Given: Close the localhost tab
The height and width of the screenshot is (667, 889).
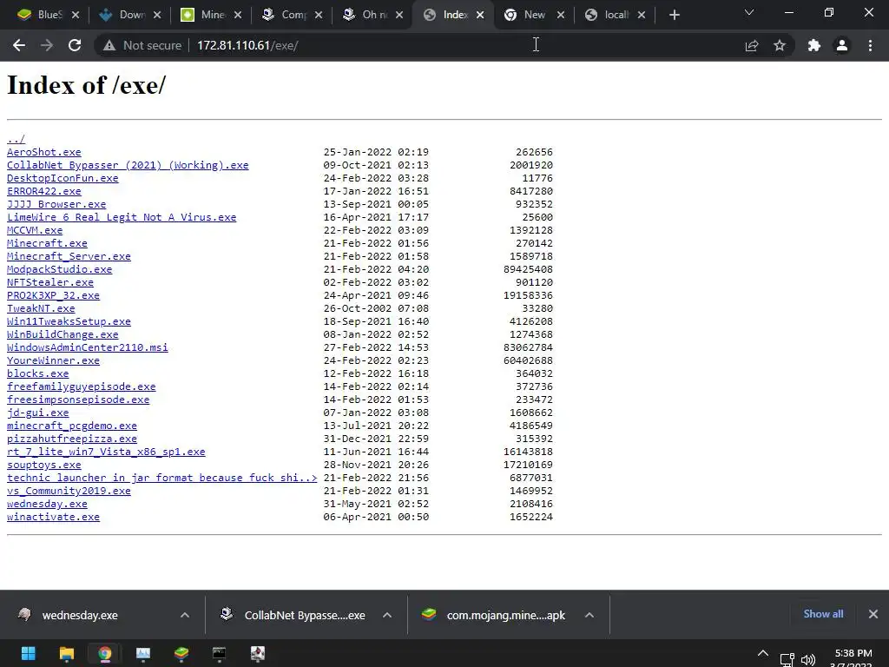Looking at the screenshot, I should 642,15.
